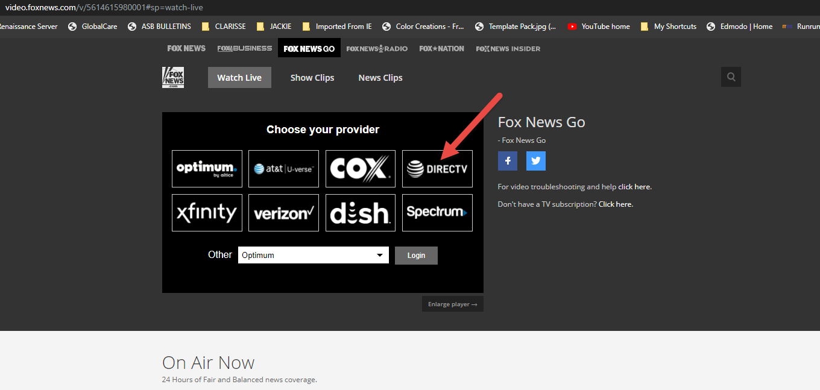Open Imported From IE bookmark folder
The image size is (820, 390).
(x=337, y=27)
